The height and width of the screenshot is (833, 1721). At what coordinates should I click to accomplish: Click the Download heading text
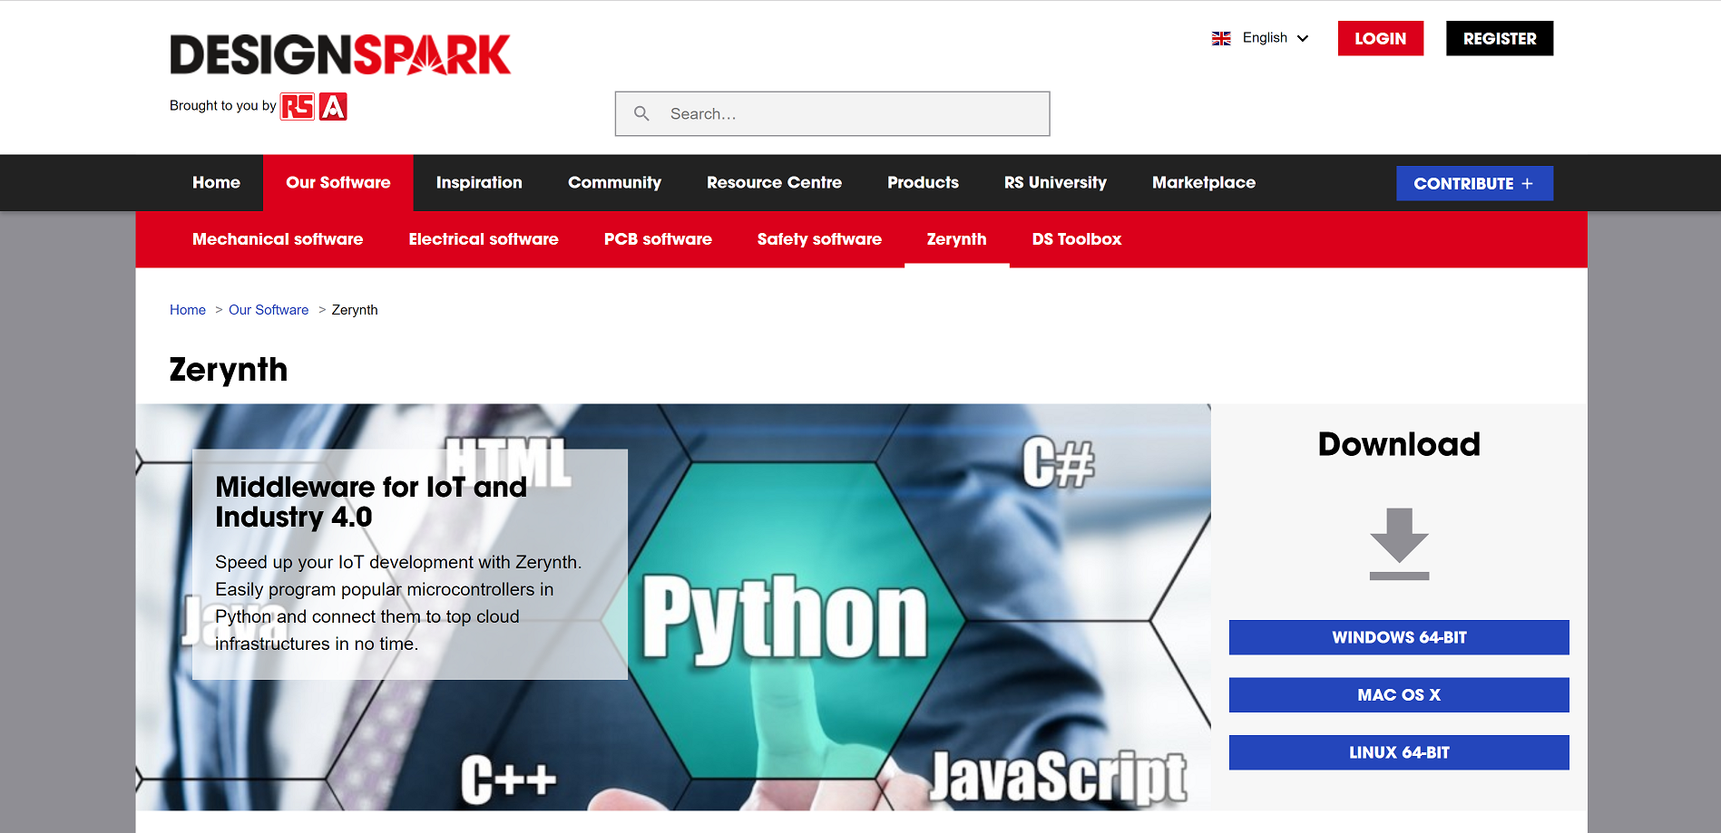(1399, 444)
